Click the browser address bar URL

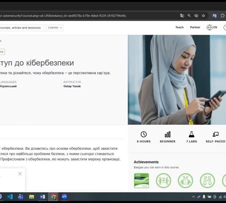[75, 16]
